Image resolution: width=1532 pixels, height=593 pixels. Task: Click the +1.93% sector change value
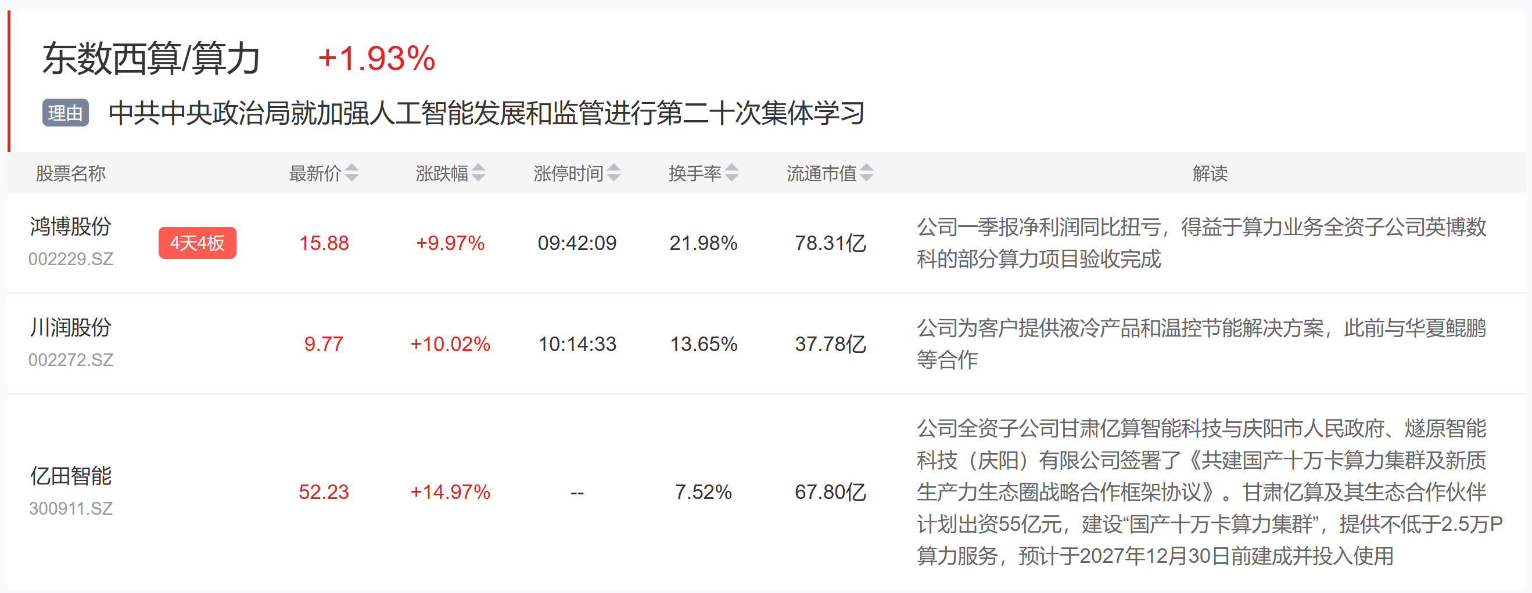pos(376,58)
